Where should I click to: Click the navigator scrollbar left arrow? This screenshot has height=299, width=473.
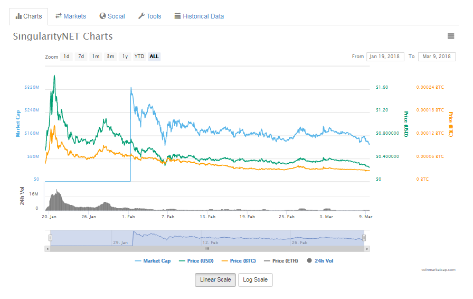coord(48,249)
